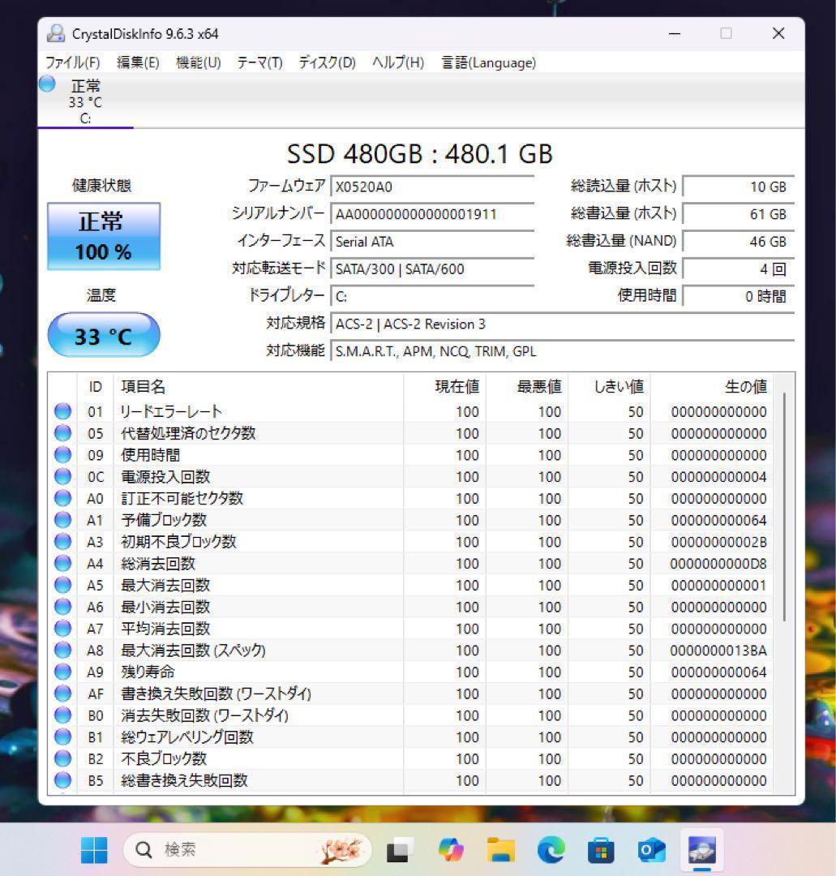Click the ID column header
Image resolution: width=836 pixels, height=876 pixels.
click(95, 387)
